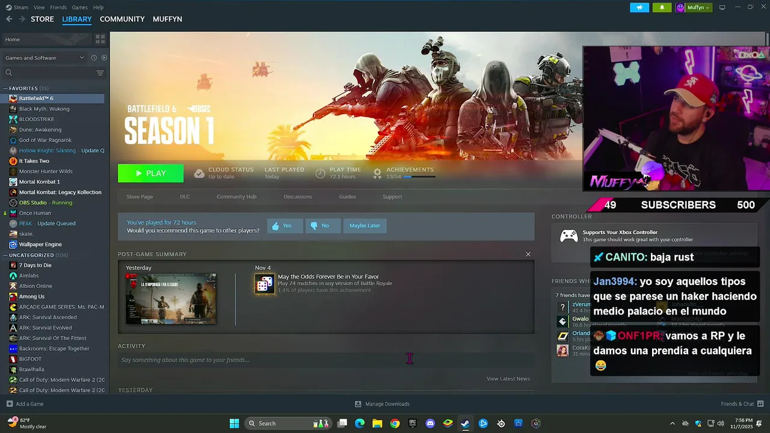Click the achievements gear icon
This screenshot has width=770, height=433.
[377, 173]
